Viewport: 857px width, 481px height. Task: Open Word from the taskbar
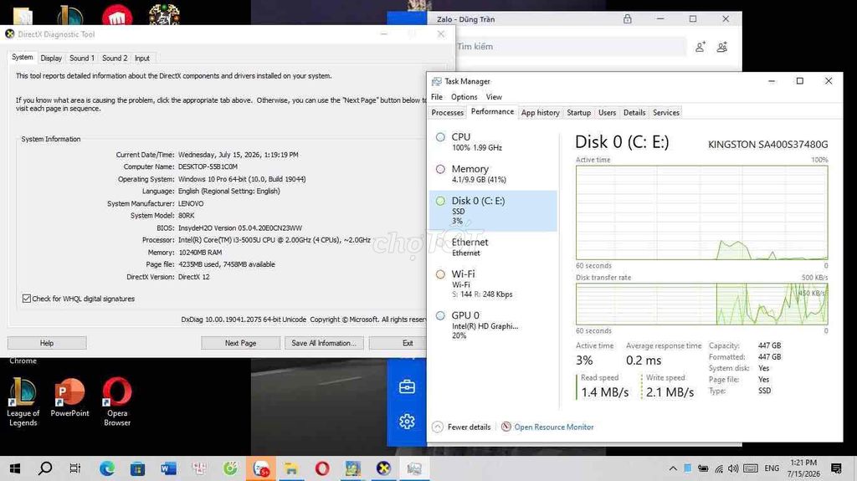tap(168, 468)
